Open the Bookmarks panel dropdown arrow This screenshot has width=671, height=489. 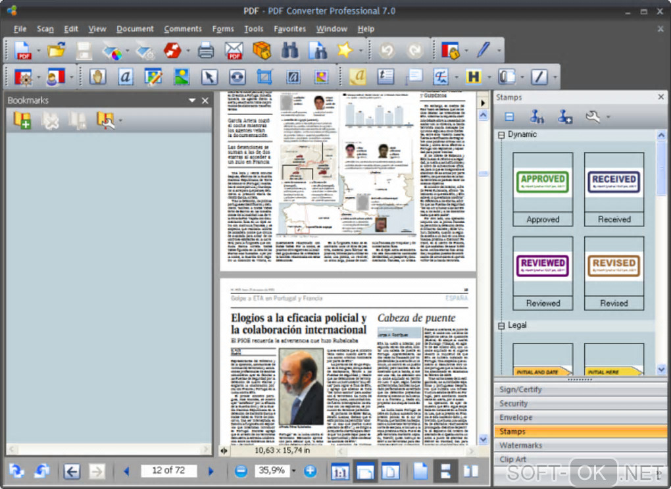coord(191,100)
